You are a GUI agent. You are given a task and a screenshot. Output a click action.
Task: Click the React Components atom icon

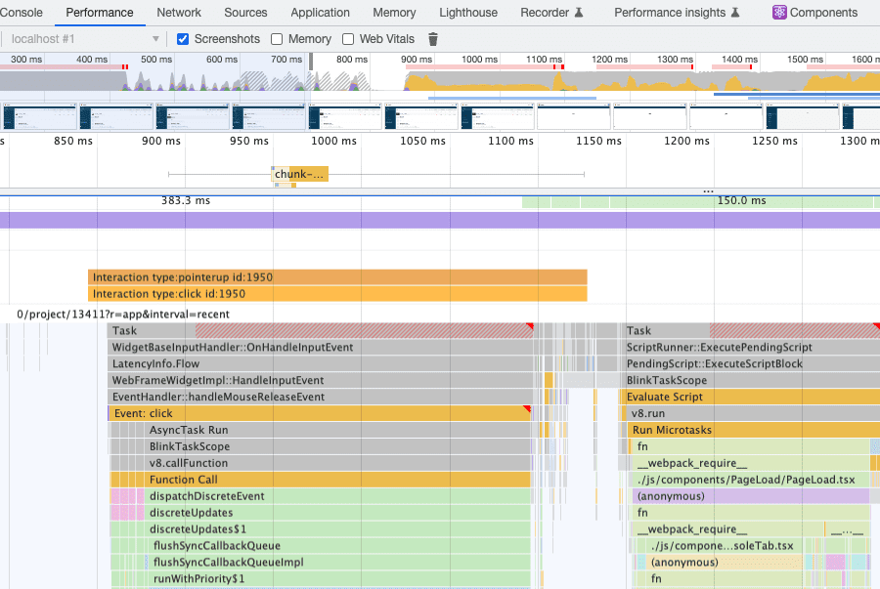coord(779,13)
